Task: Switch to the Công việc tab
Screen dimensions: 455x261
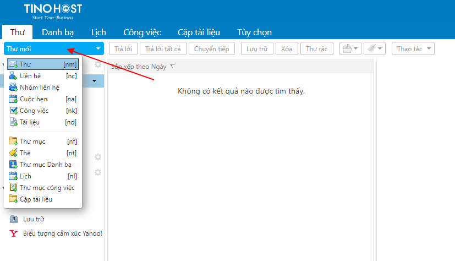Action: [142, 32]
